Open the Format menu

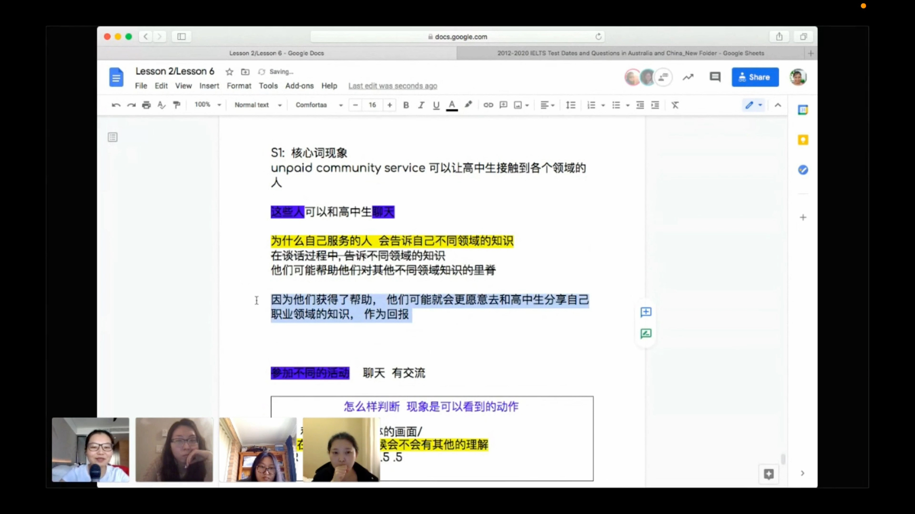pyautogui.click(x=239, y=85)
